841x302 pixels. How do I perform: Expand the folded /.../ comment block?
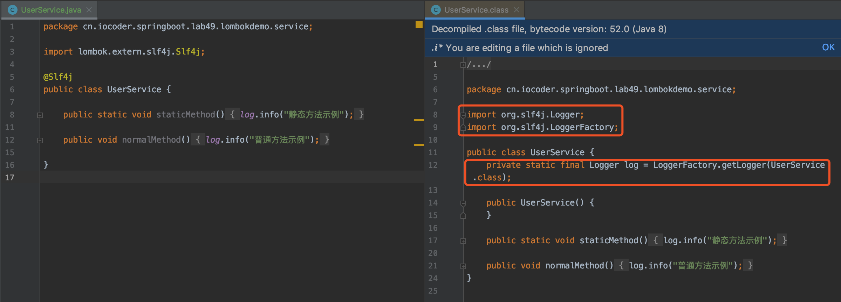[x=463, y=65]
